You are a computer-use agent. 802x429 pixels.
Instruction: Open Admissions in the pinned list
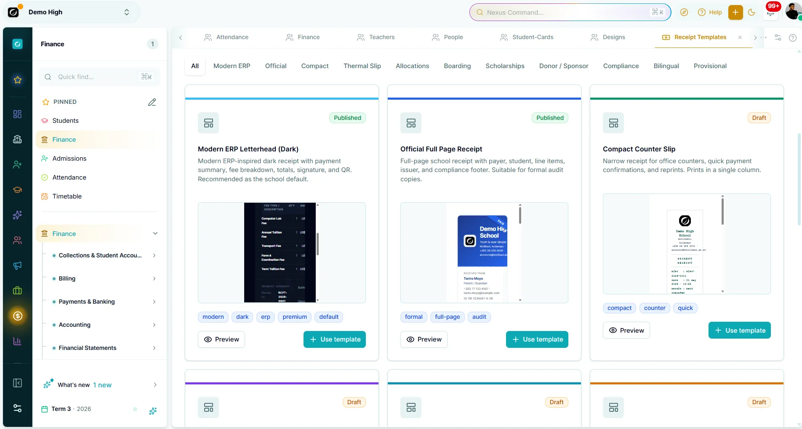[69, 159]
